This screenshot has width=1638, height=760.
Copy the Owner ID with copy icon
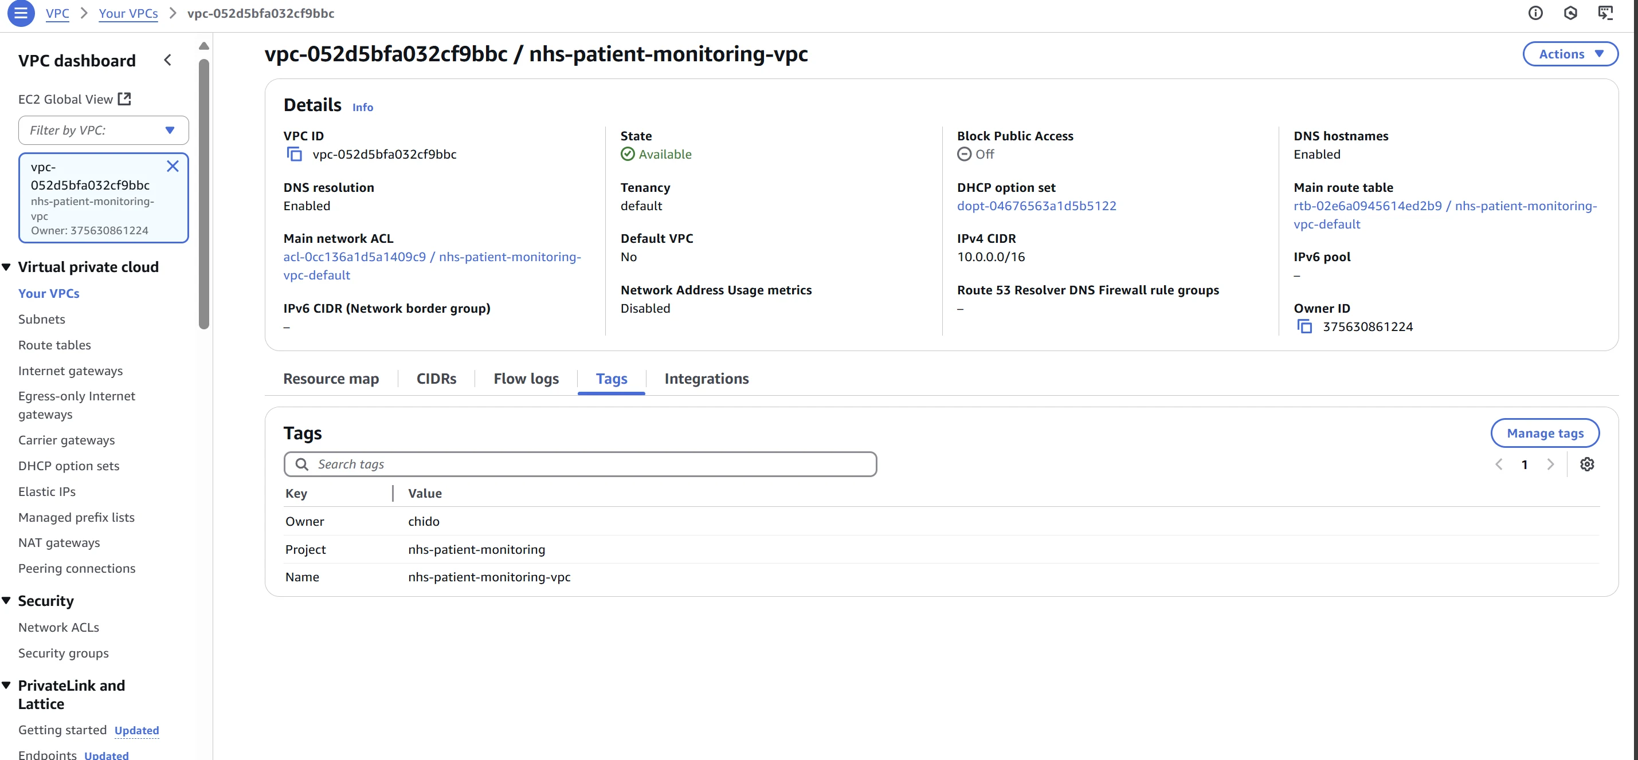pos(1304,326)
